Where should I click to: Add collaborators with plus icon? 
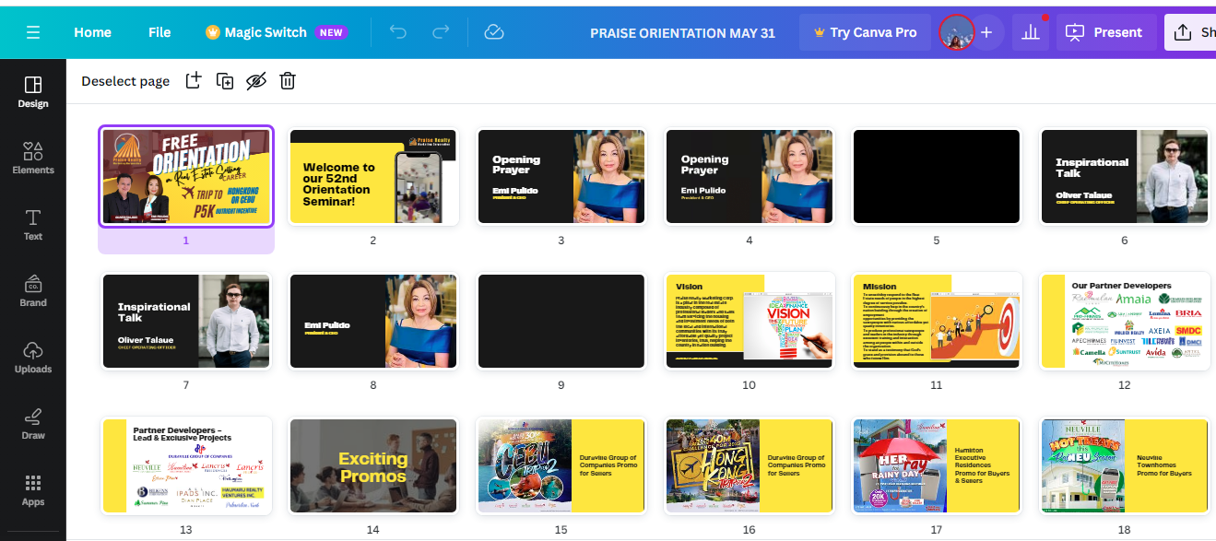(x=986, y=32)
